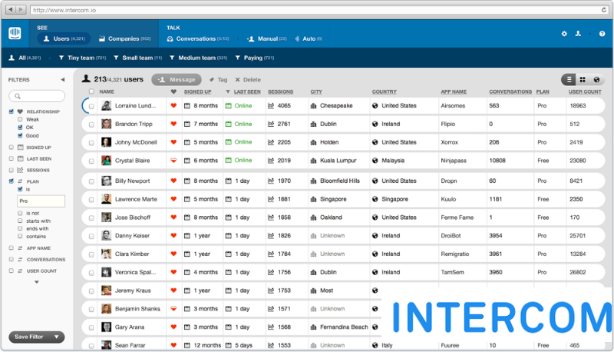The height and width of the screenshot is (352, 614).
Task: Uncheck the Good relationship filter
Action: (x=20, y=136)
